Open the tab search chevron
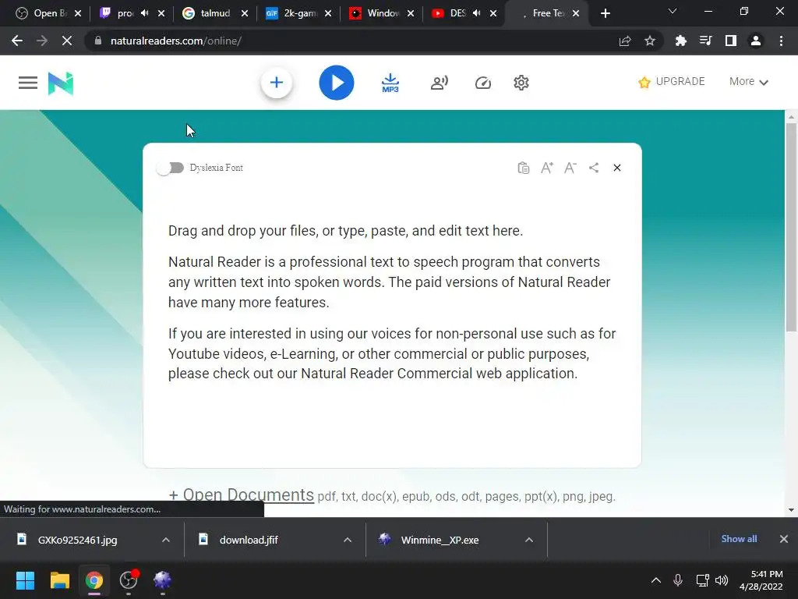This screenshot has height=599, width=798. 673,11
